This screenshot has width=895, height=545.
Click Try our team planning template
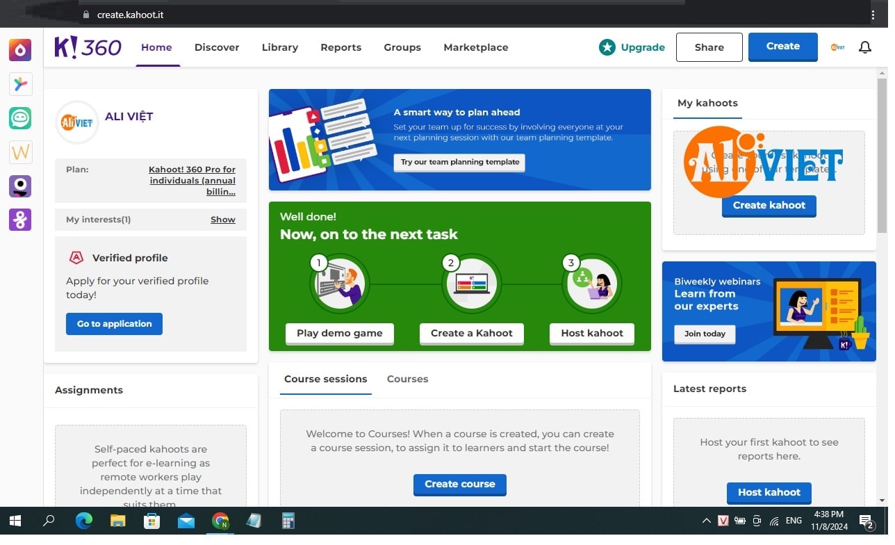[460, 162]
